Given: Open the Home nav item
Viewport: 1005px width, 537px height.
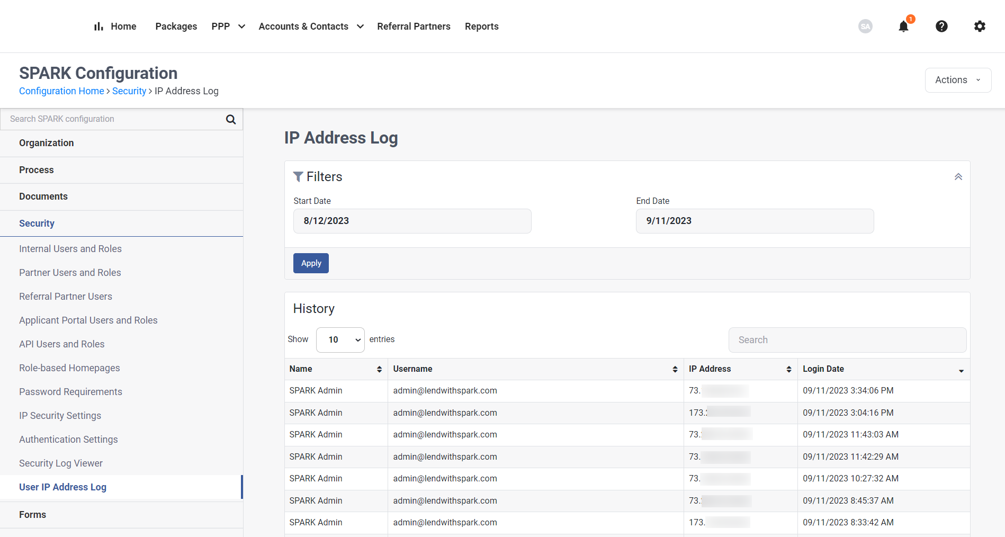Looking at the screenshot, I should [123, 26].
